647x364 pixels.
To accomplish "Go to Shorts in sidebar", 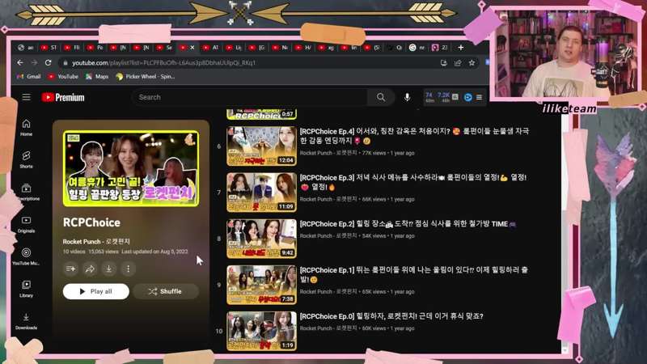I will [x=26, y=159].
